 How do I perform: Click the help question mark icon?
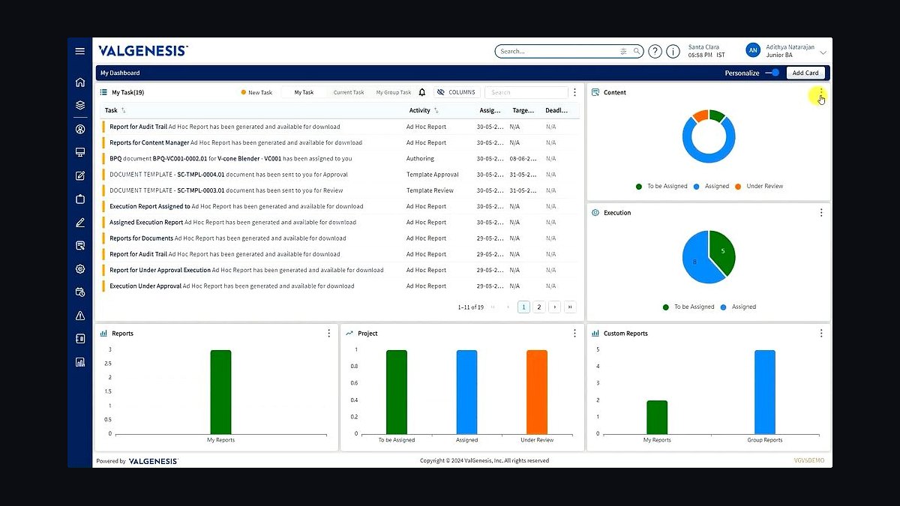click(x=655, y=51)
